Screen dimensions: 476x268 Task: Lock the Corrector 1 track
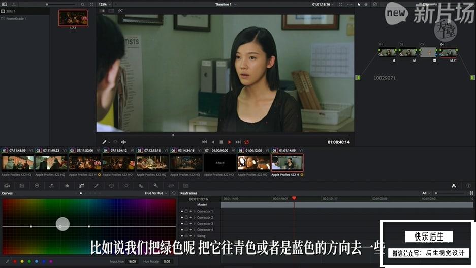tap(186, 211)
